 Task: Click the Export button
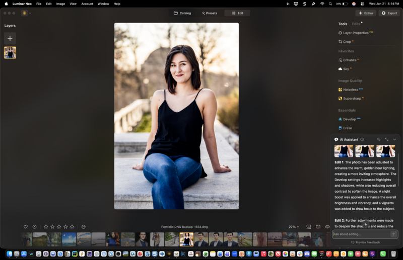tap(389, 13)
